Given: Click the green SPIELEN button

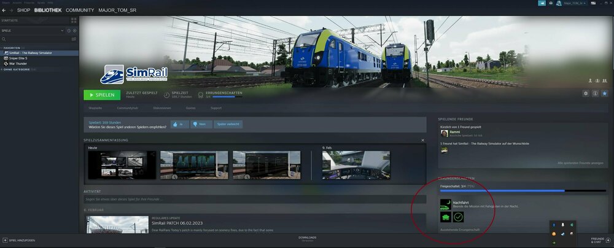Looking at the screenshot, I should click(101, 95).
